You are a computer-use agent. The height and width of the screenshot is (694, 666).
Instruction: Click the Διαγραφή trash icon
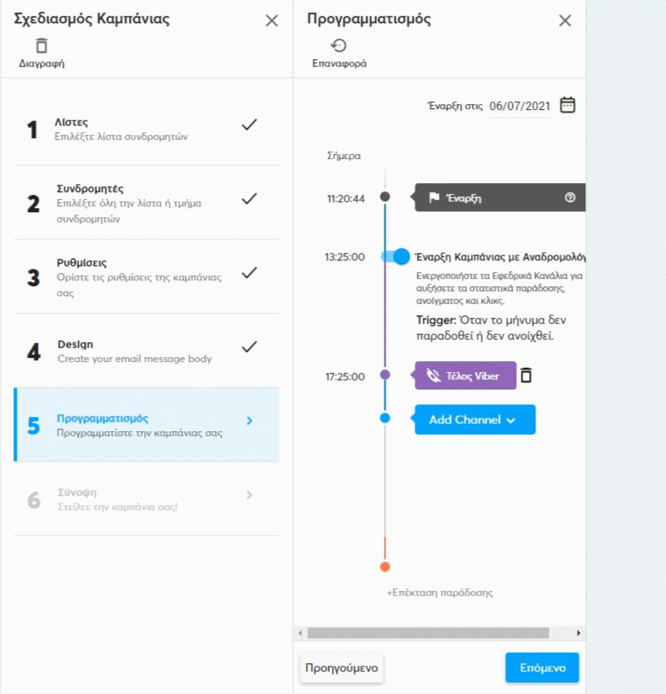coord(42,47)
